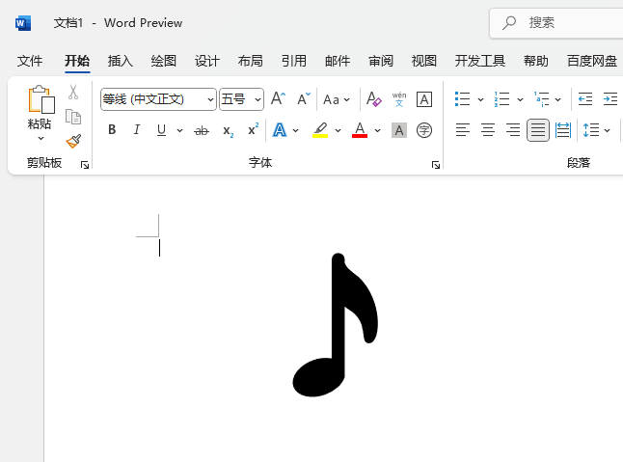This screenshot has height=462, width=623.
Task: Click the Word app logo
Action: (23, 23)
